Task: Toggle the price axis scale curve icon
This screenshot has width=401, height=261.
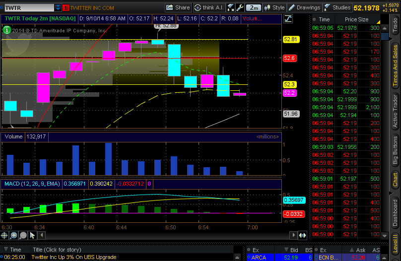Action: pyautogui.click(x=288, y=19)
